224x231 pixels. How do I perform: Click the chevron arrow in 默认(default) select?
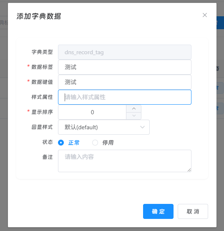click(142, 127)
